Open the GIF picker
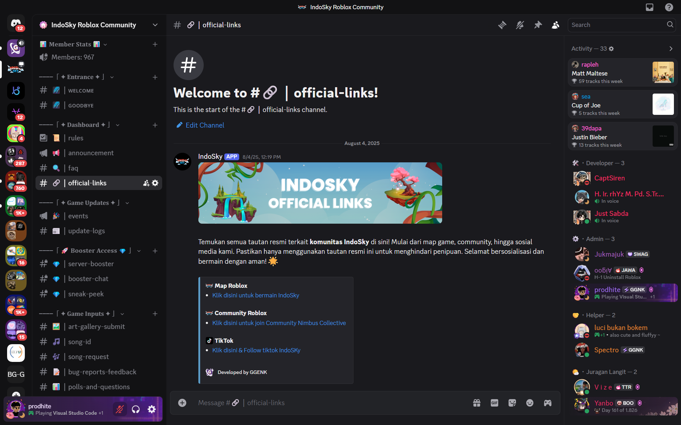 click(x=494, y=403)
